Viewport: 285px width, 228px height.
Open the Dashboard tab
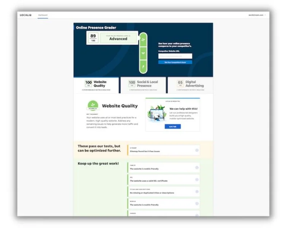(x=43, y=15)
